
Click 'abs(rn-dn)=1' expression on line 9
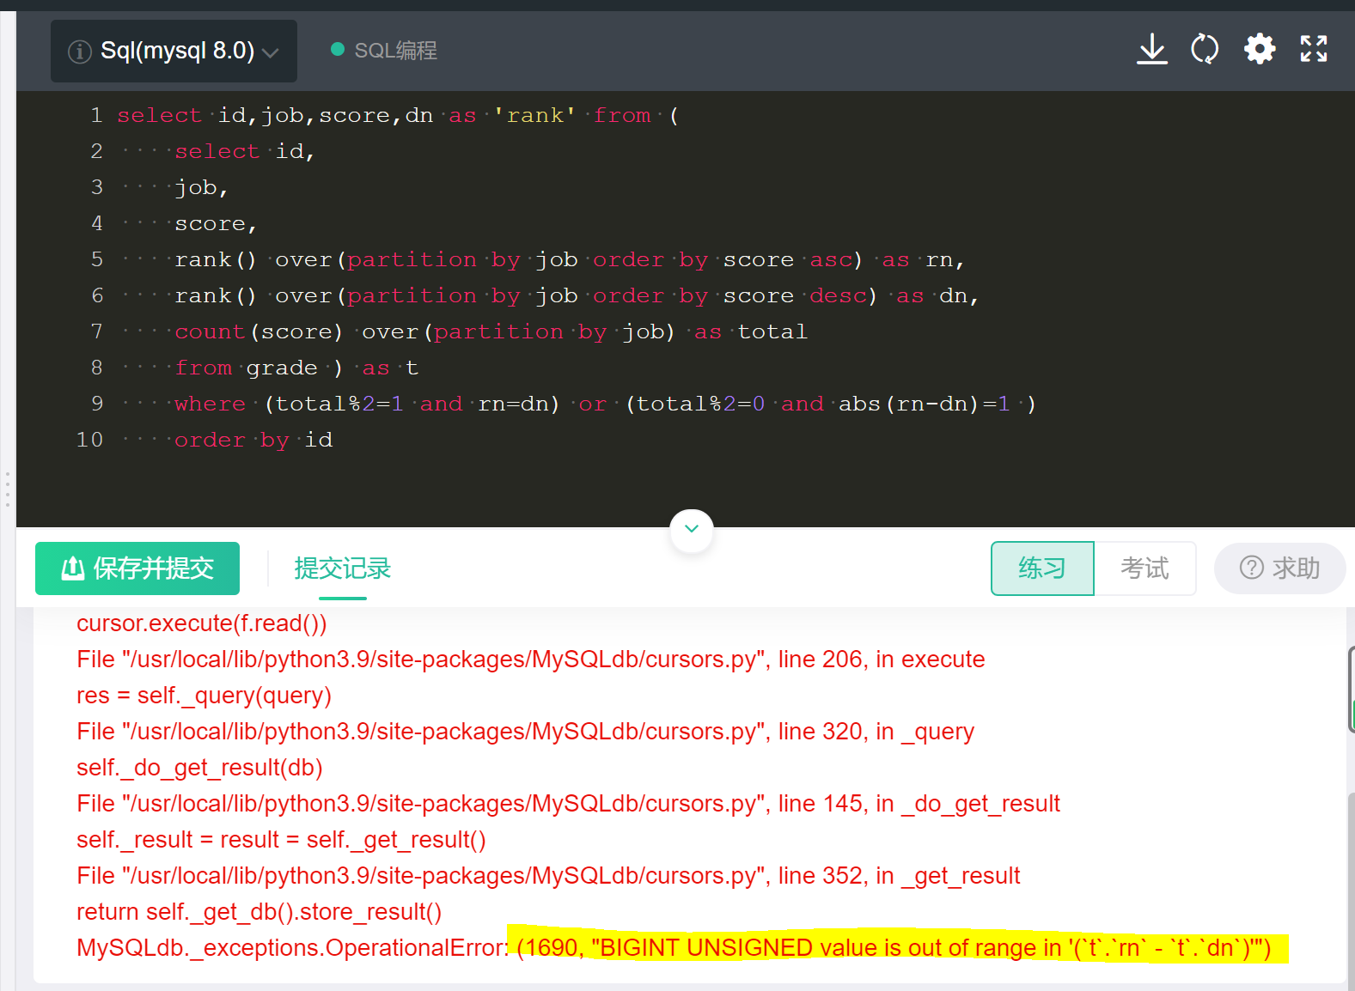pos(925,404)
